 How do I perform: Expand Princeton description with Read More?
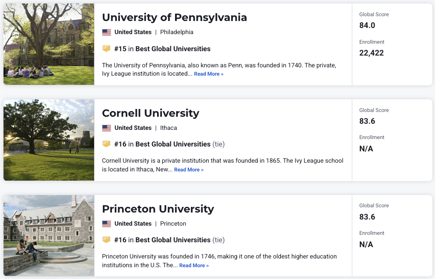pos(194,265)
